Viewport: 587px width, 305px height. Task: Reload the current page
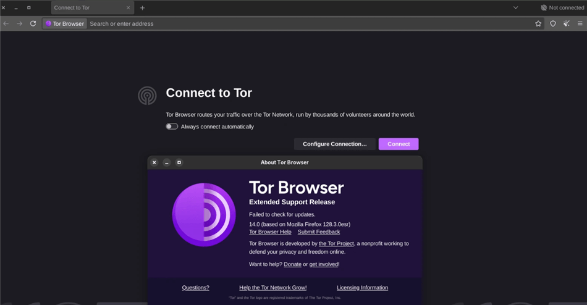pos(33,23)
